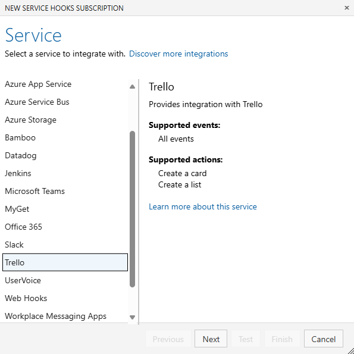Select the UserVoice service

click(x=65, y=280)
